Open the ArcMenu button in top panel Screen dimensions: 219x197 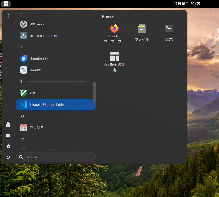(x=6, y=4)
